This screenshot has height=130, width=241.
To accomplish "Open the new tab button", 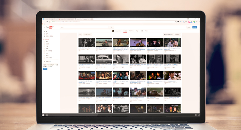I will (92, 19).
